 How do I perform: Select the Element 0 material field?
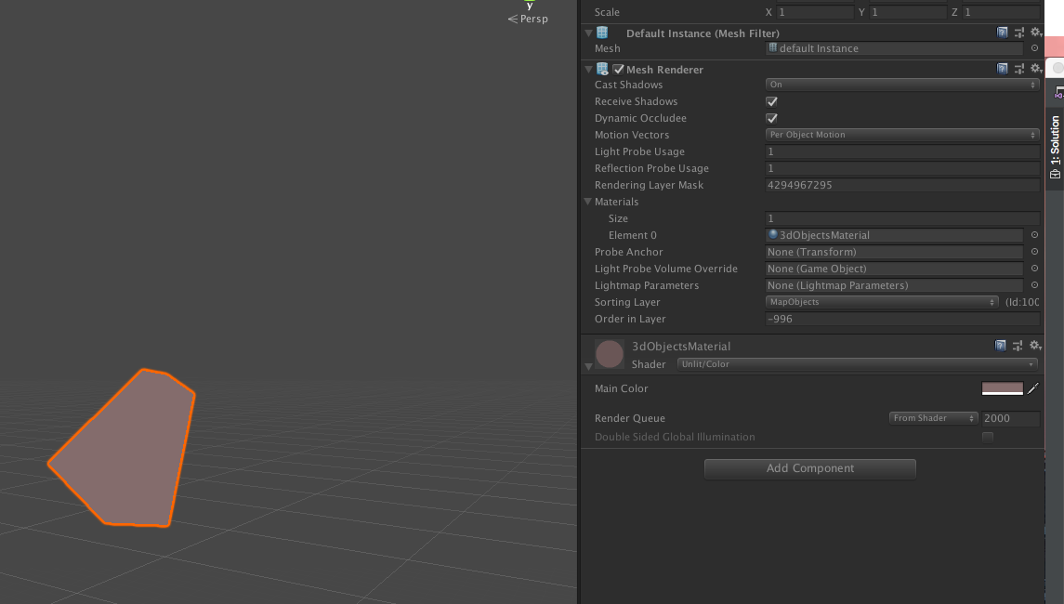click(892, 235)
